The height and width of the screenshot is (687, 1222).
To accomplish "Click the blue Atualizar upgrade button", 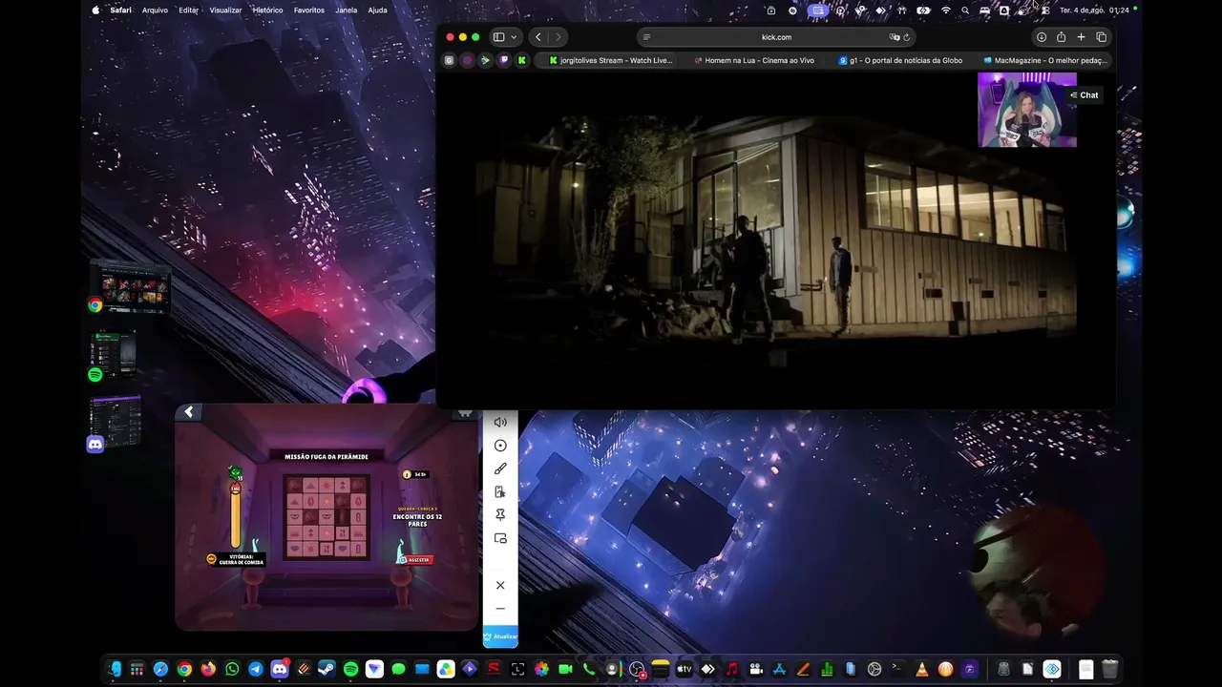I will pyautogui.click(x=500, y=636).
